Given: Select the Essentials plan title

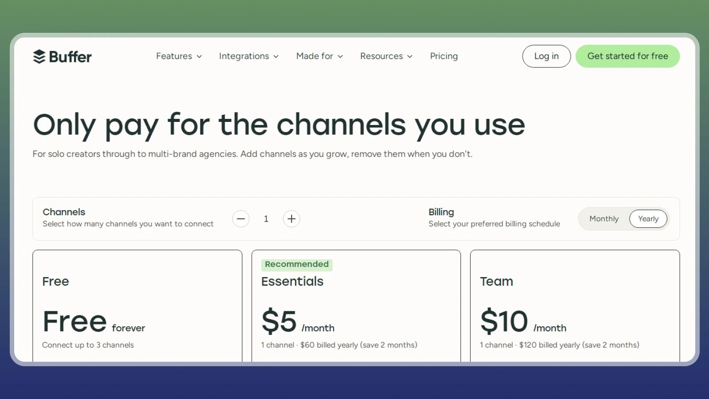Looking at the screenshot, I should click(292, 282).
